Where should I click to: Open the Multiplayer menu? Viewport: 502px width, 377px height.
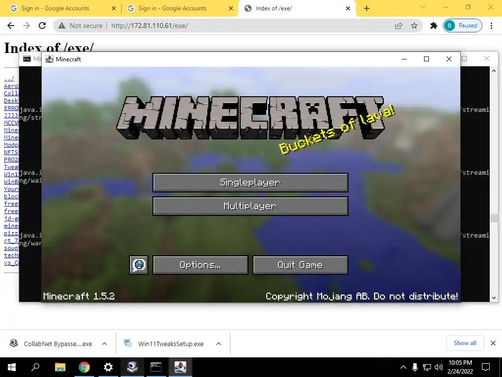click(251, 206)
